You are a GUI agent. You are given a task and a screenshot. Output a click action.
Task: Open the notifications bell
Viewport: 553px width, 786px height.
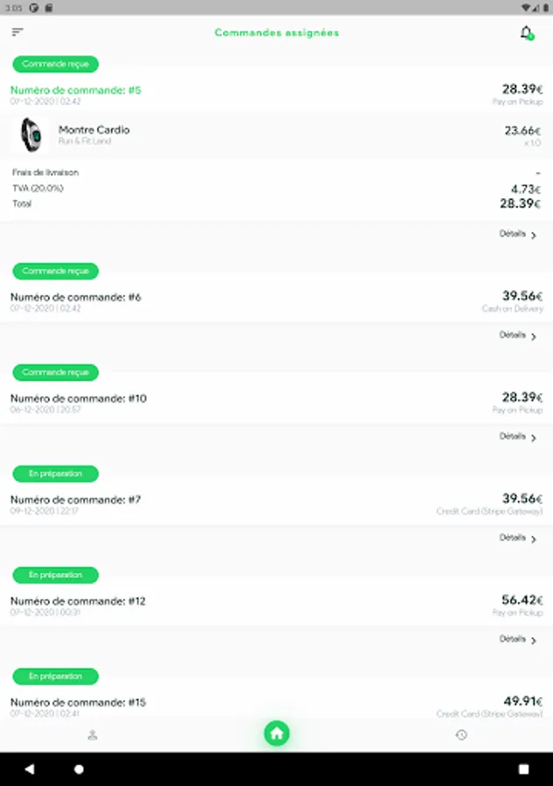pos(526,33)
